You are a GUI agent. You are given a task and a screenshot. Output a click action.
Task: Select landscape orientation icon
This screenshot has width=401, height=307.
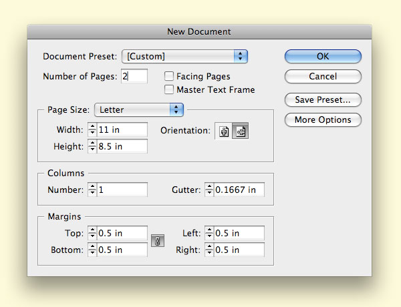(240, 131)
